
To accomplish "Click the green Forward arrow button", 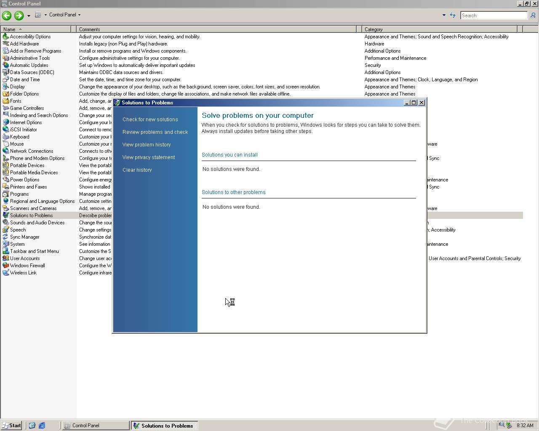I will pyautogui.click(x=19, y=16).
